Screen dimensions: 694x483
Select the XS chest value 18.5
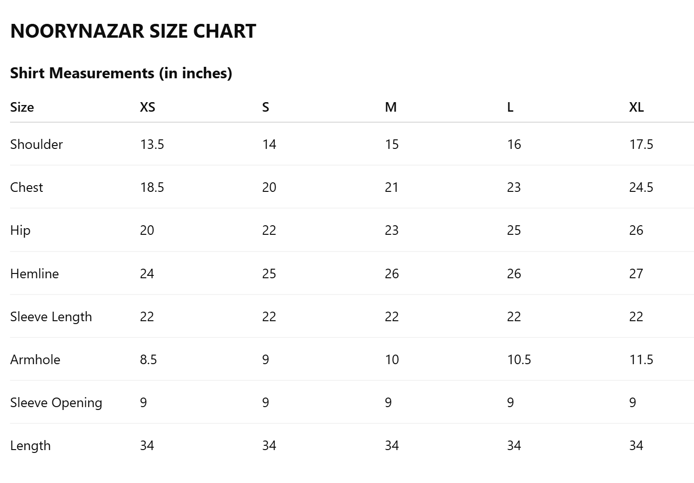click(x=152, y=187)
